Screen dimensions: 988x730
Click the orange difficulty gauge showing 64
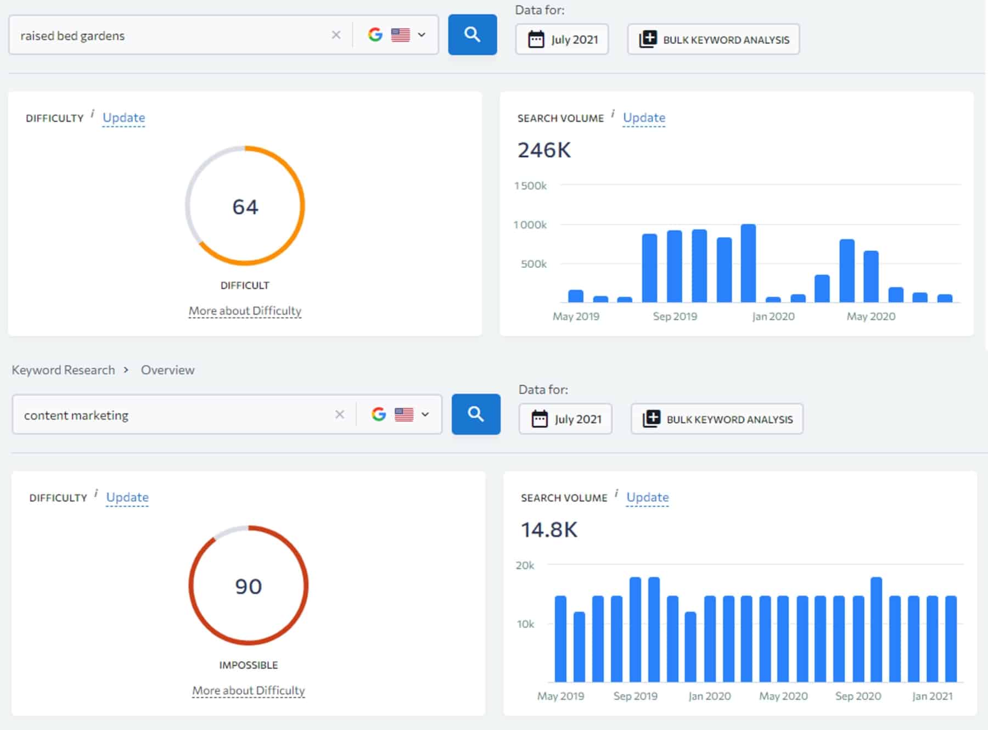245,206
